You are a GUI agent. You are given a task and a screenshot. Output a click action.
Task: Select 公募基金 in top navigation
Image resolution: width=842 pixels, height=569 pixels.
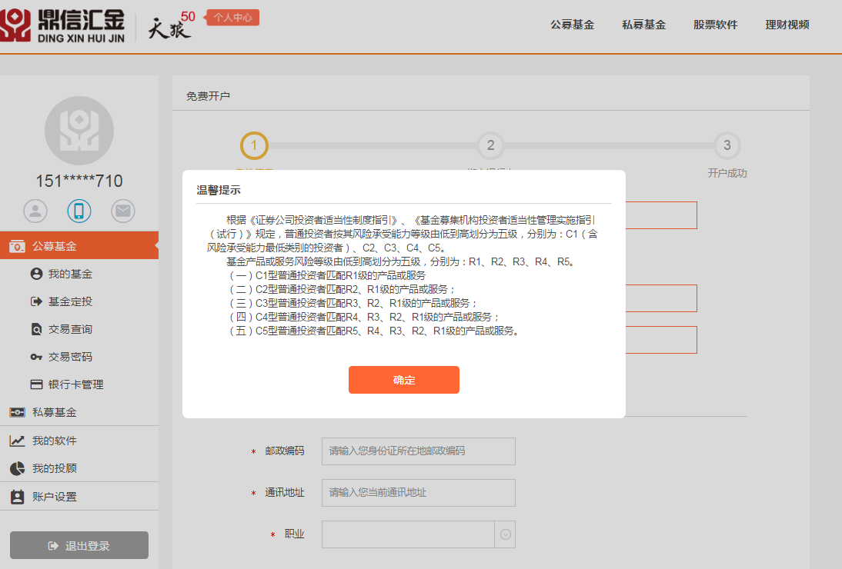tap(572, 25)
